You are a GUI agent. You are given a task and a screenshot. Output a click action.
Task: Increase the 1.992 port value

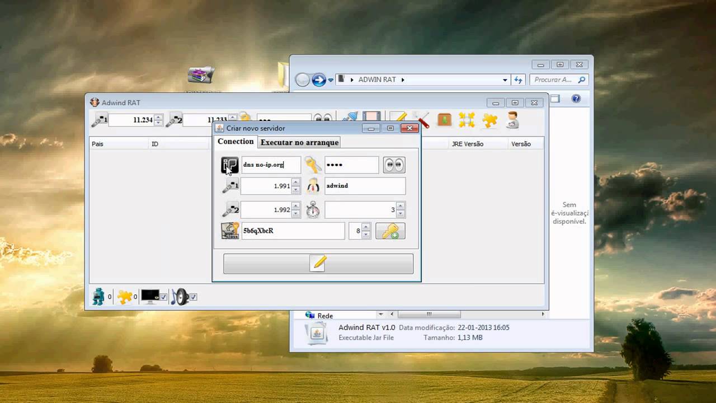(x=296, y=206)
